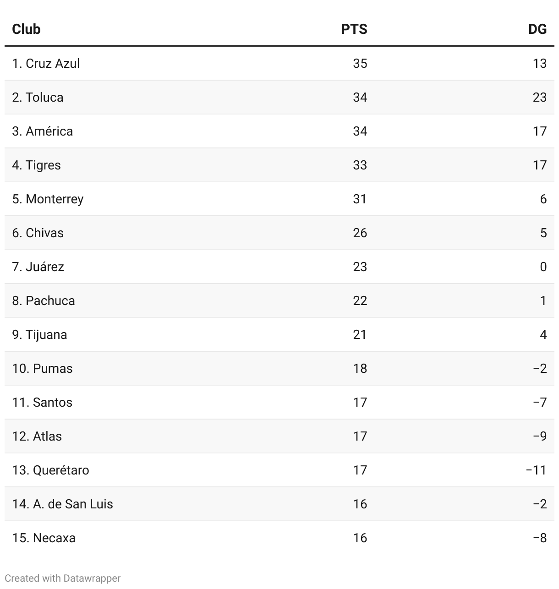Open the Created with Datawrapper link
559x589 pixels.
pos(63,578)
